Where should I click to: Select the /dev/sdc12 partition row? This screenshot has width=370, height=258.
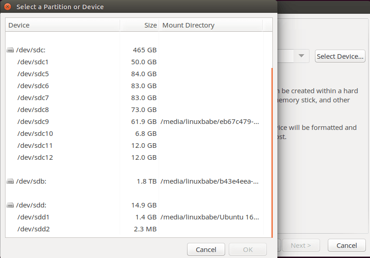pyautogui.click(x=35, y=157)
